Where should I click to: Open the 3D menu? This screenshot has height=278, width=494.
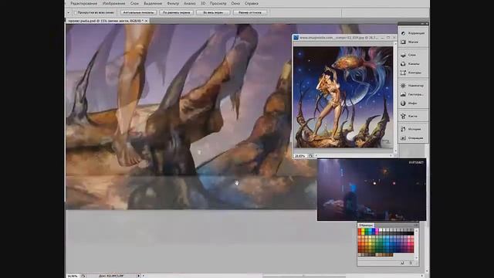pyautogui.click(x=203, y=3)
